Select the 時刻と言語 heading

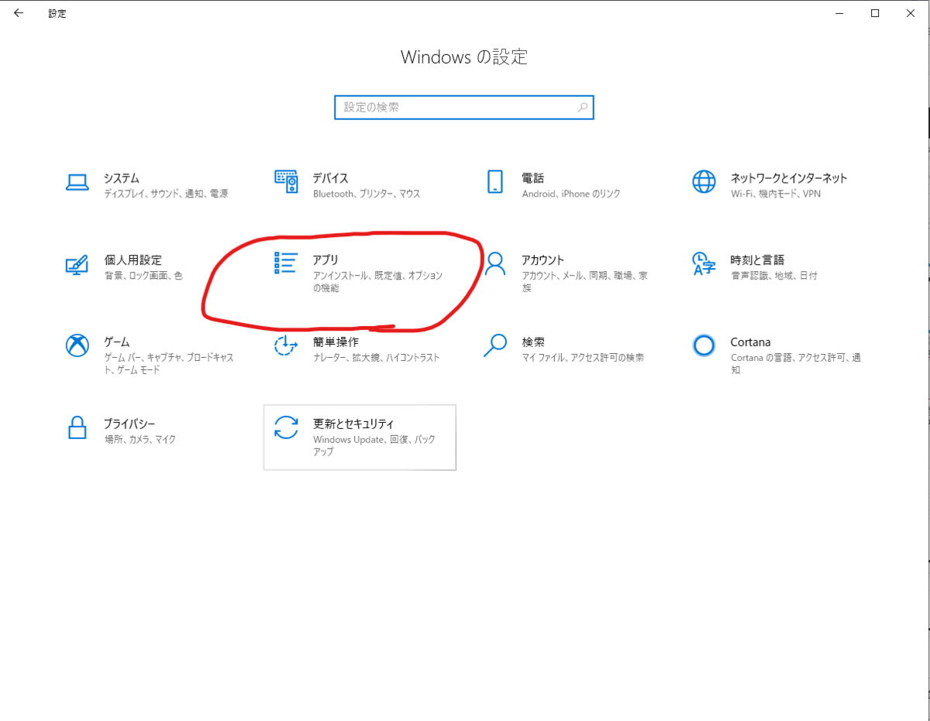tap(758, 259)
